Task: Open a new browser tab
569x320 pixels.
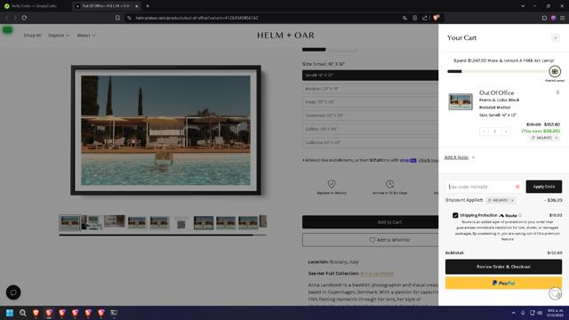Action: pyautogui.click(x=148, y=6)
